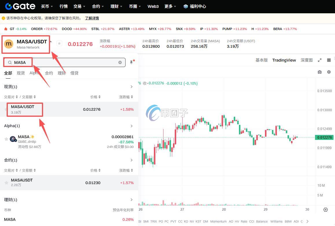The width and height of the screenshot is (335, 226).
Task: Expand the 现货(1) results section
Action: point(132,87)
